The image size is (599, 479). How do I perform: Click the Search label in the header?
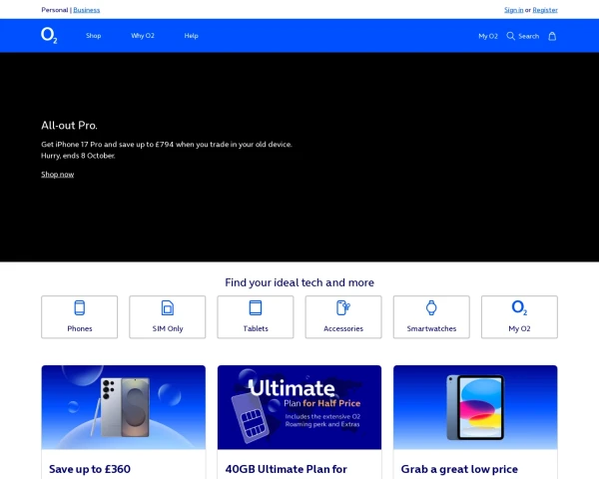pyautogui.click(x=529, y=36)
